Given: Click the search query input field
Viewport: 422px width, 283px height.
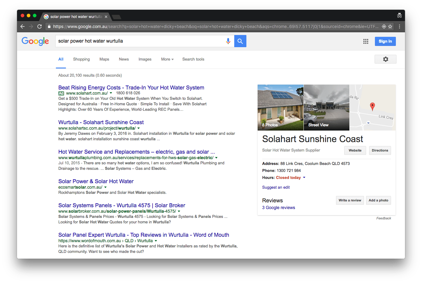Looking at the screenshot, I should (137, 41).
